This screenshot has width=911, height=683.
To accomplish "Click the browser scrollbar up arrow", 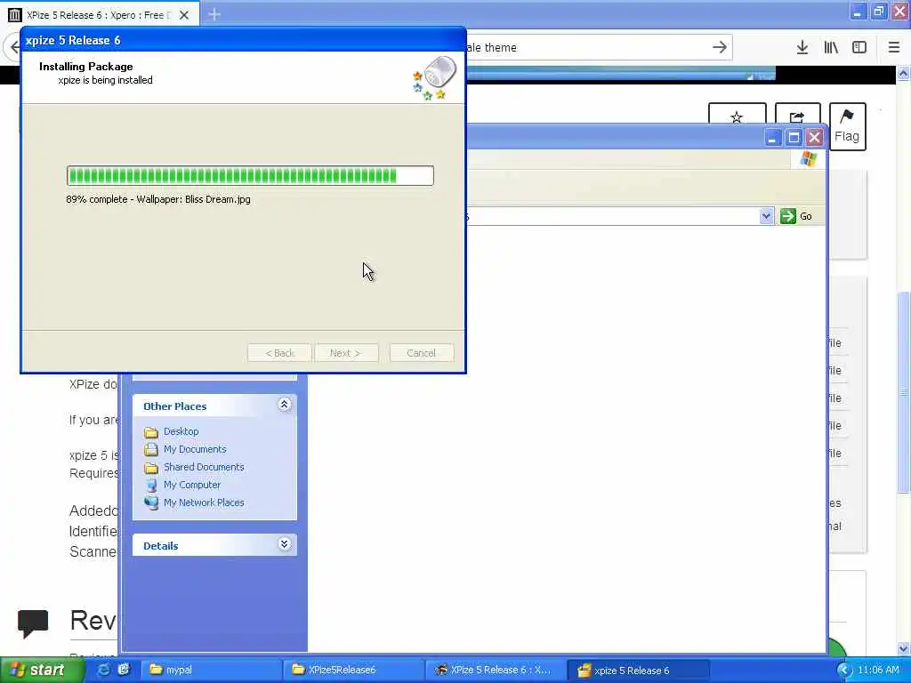I will click(904, 73).
